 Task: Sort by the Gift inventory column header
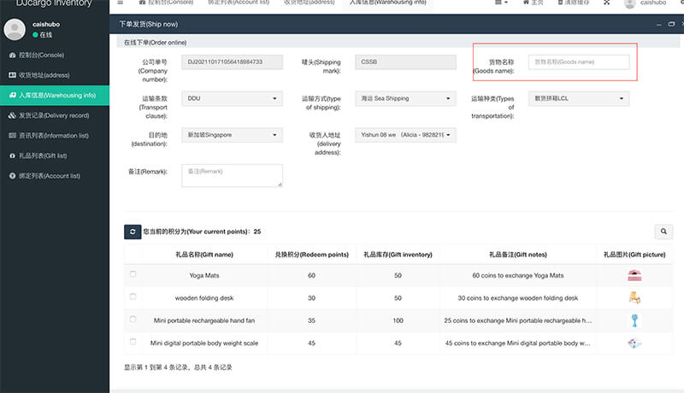(x=398, y=255)
